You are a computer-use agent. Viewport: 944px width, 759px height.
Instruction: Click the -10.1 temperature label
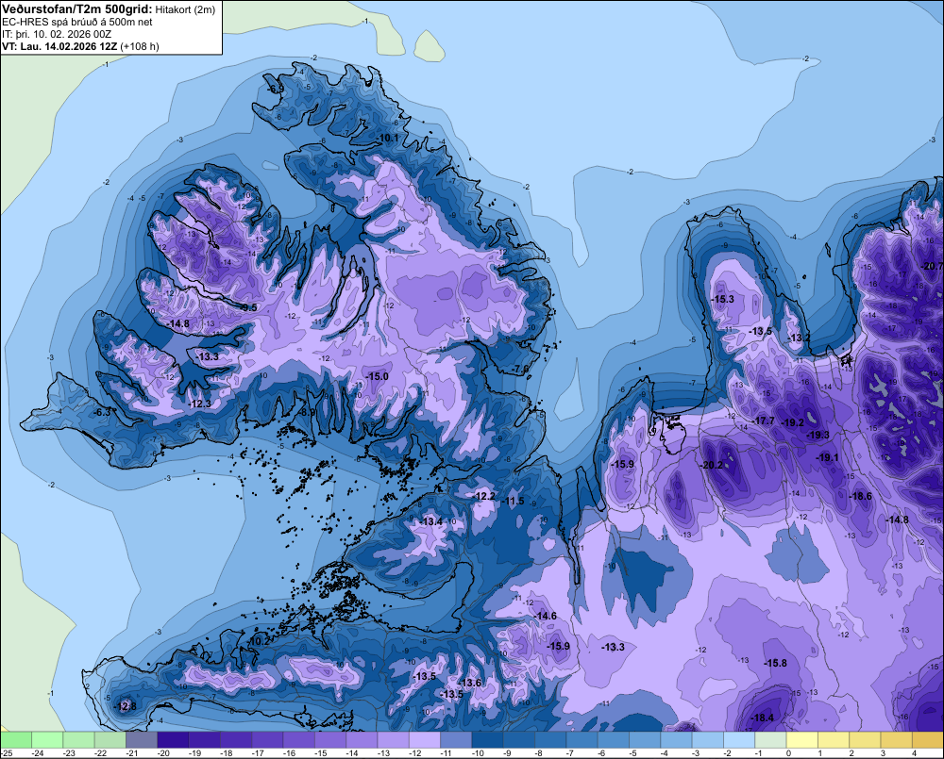(387, 138)
